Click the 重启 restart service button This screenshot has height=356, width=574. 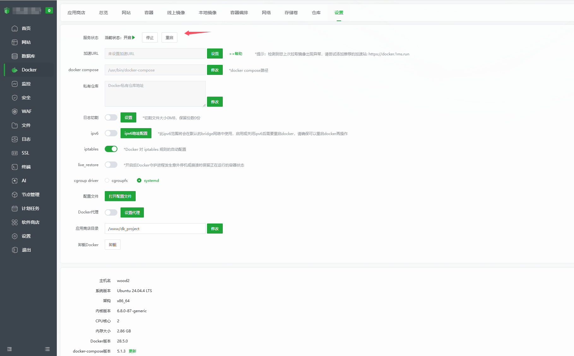click(169, 37)
